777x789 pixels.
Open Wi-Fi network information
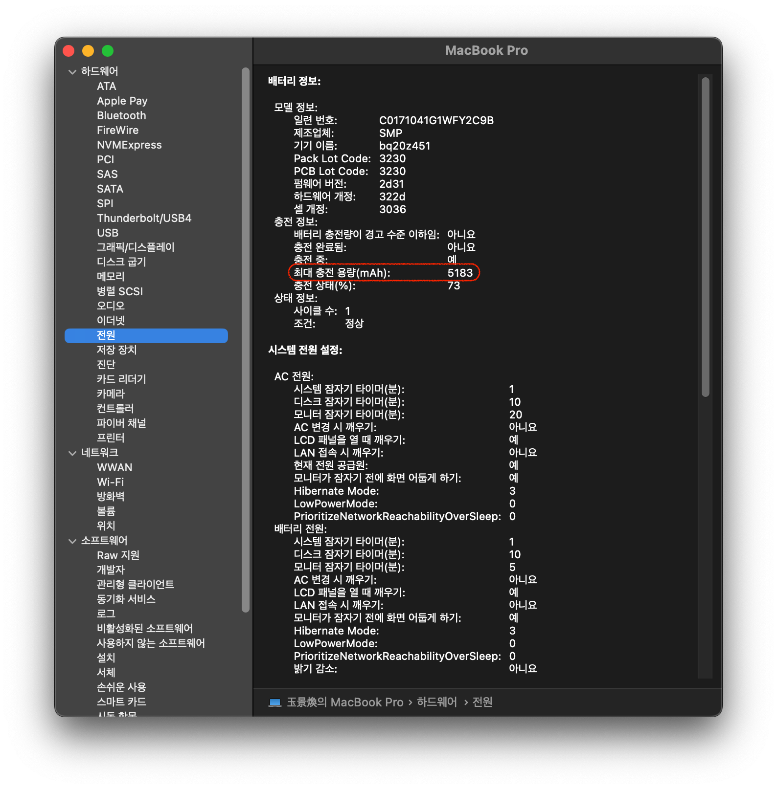point(110,482)
